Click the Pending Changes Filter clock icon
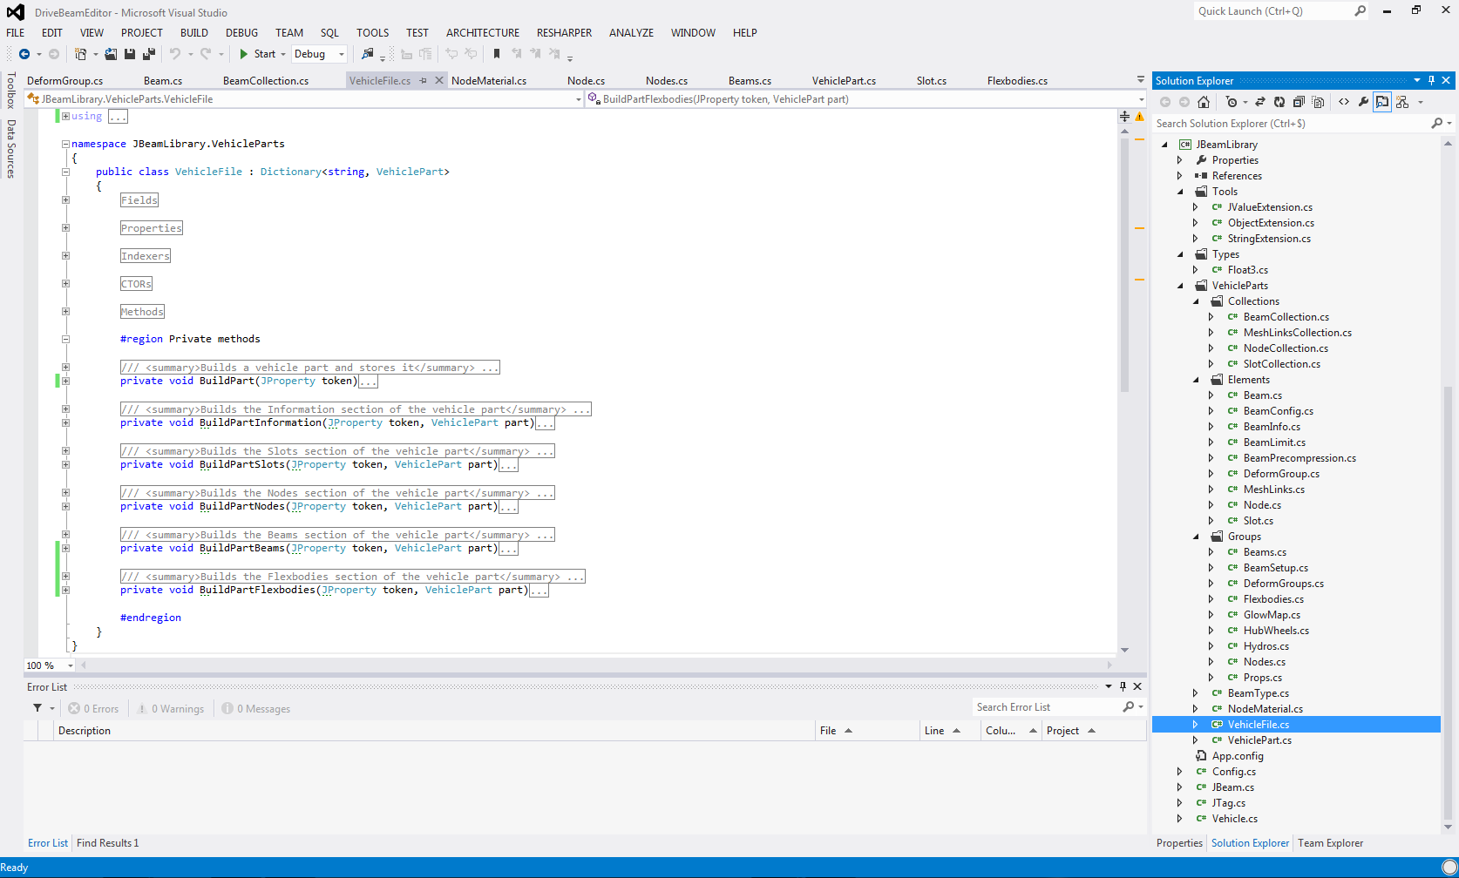1459x878 pixels. coord(1231,102)
